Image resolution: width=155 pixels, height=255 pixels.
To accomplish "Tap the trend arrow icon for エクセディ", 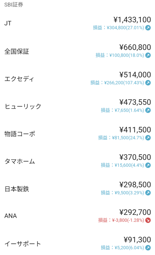I will (148, 83).
